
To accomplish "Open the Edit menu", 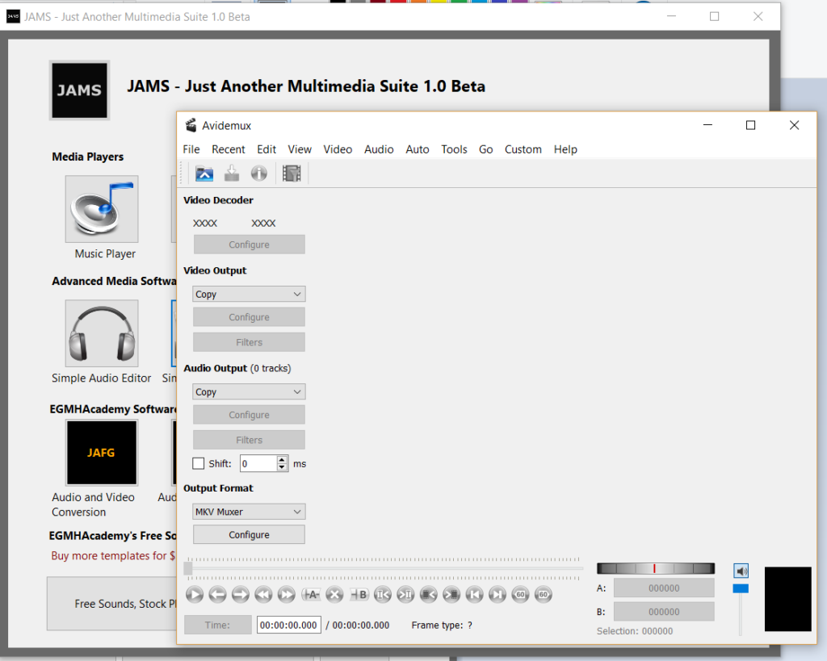I will (267, 149).
